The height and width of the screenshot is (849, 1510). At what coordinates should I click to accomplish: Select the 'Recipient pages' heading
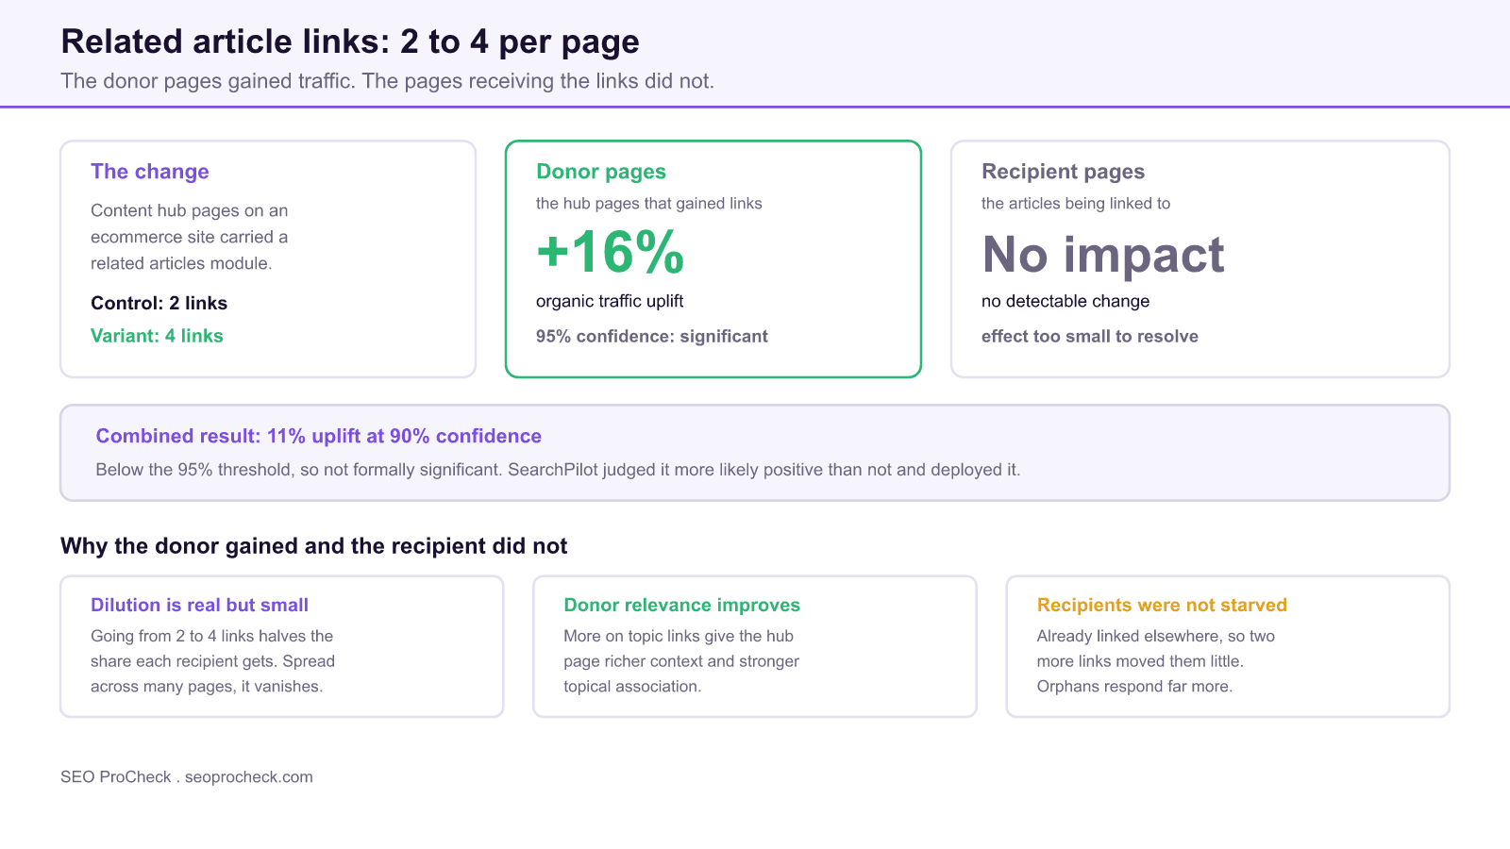tap(1063, 172)
